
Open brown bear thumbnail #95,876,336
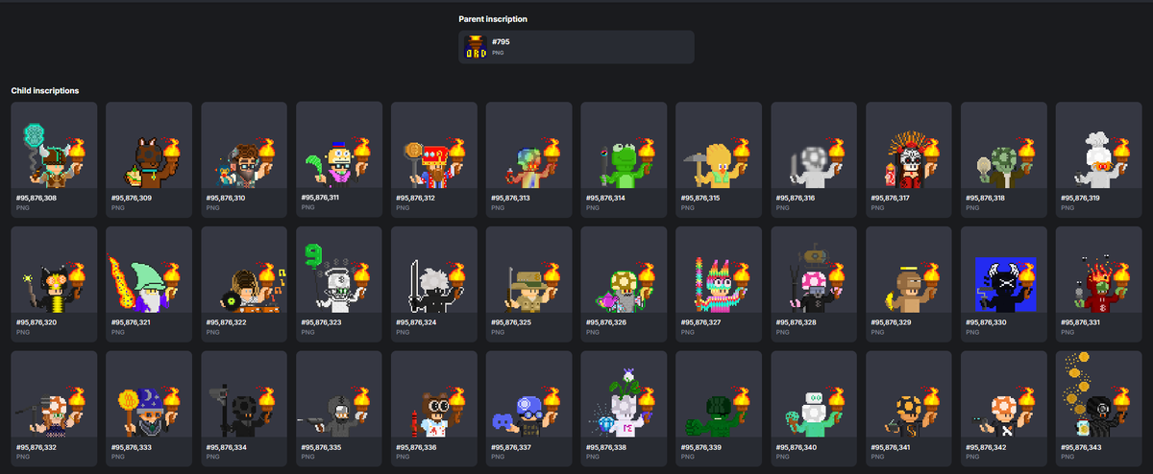[x=434, y=394]
